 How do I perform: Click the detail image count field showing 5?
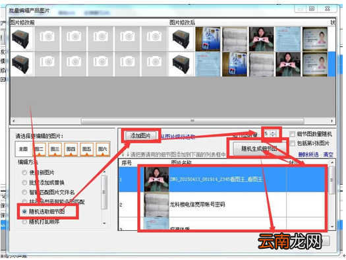click(x=267, y=134)
